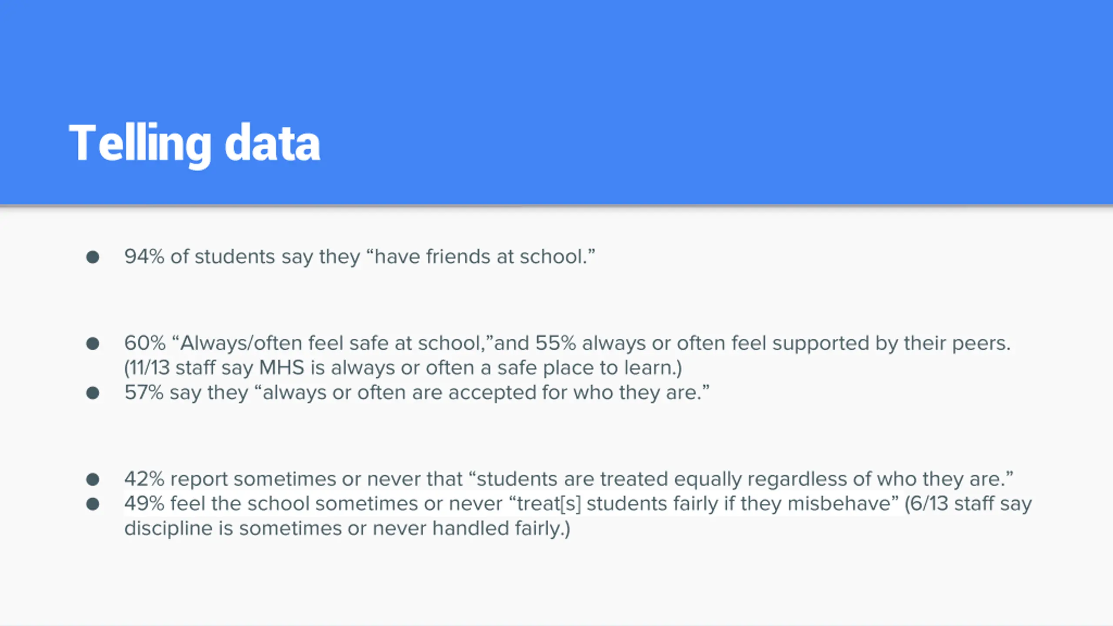Image resolution: width=1113 pixels, height=626 pixels.
Task: Click the bullet dot beside '60% Always/often'
Action: (93, 344)
